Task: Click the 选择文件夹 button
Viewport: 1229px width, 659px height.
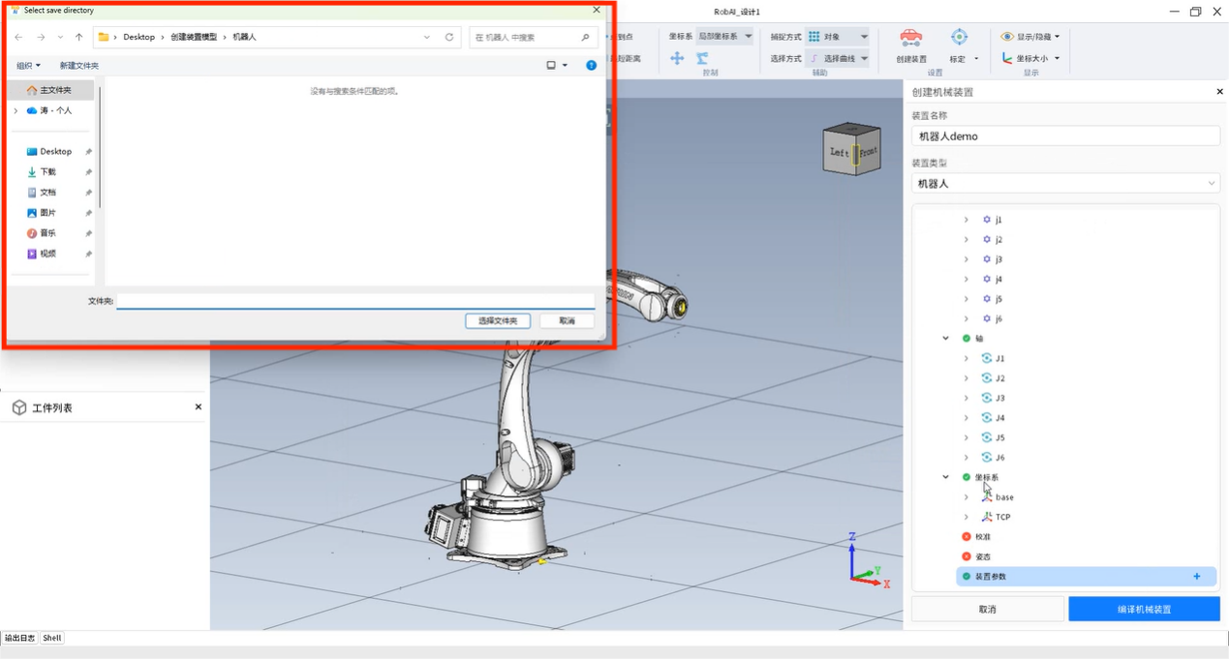Action: pyautogui.click(x=498, y=320)
